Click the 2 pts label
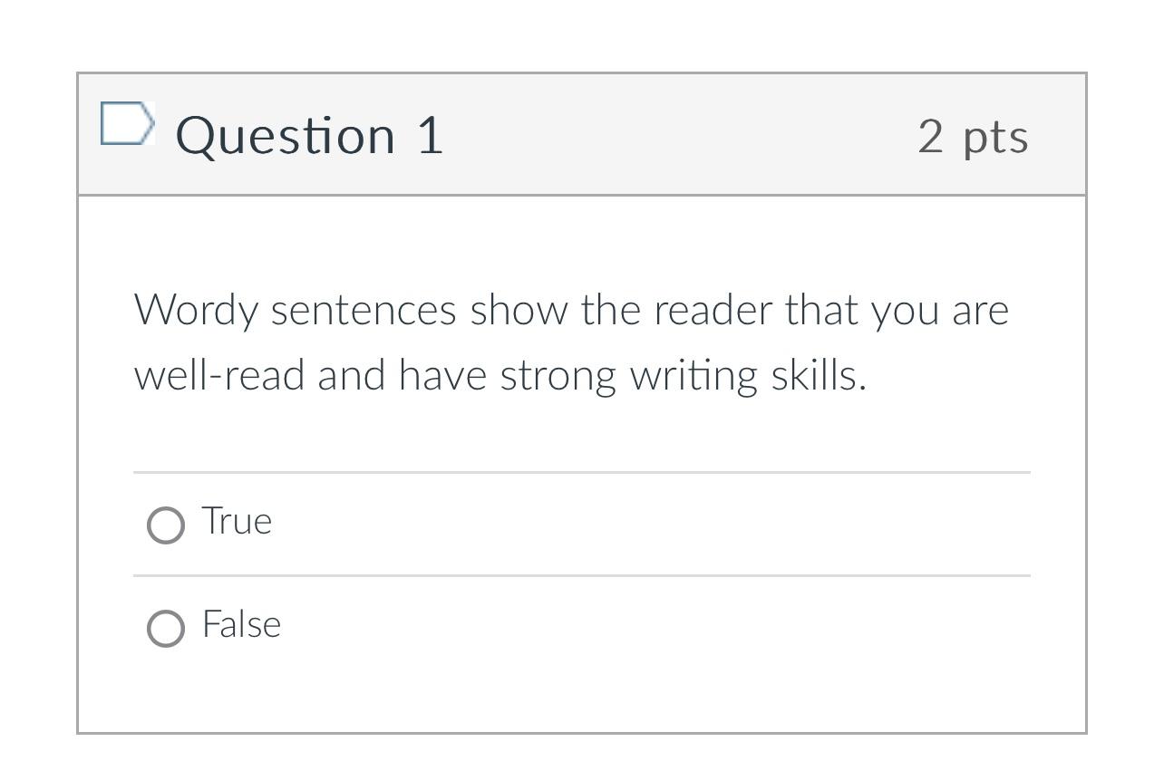Screen dimensions: 1164x780 974,137
